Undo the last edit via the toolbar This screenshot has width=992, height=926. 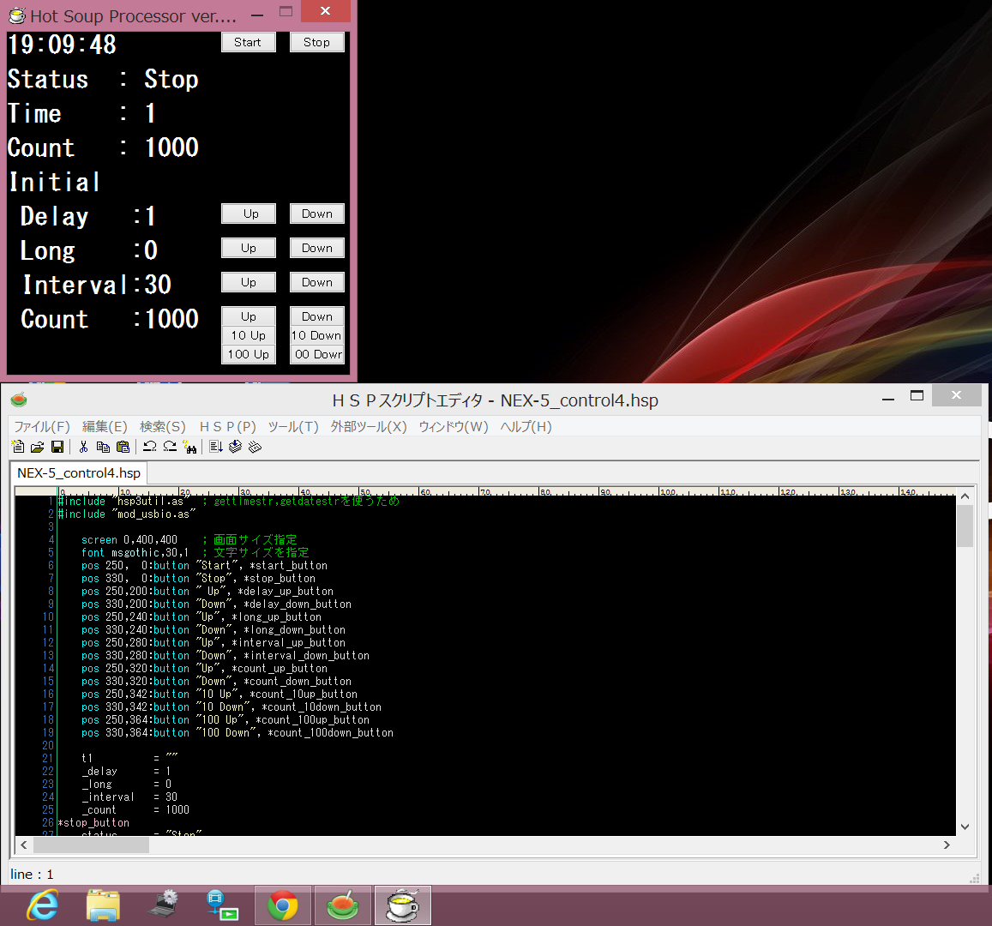149,447
